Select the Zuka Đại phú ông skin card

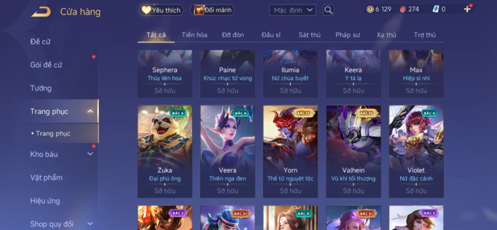pyautogui.click(x=165, y=151)
